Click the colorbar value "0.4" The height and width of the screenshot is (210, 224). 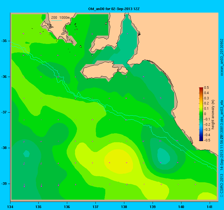[x=206, y=93]
